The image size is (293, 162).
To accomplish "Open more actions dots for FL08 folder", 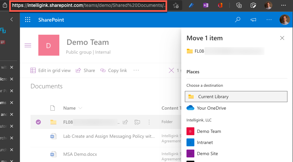I will 149,122.
